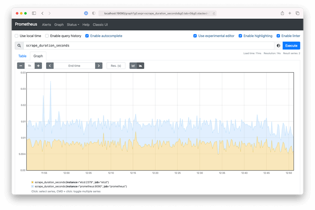The image size is (315, 210).
Task: Open the metrics explorer globe icon
Action: (x=278, y=46)
